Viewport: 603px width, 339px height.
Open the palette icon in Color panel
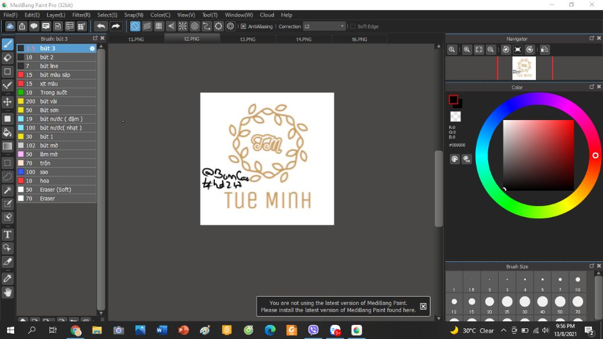[x=455, y=159]
